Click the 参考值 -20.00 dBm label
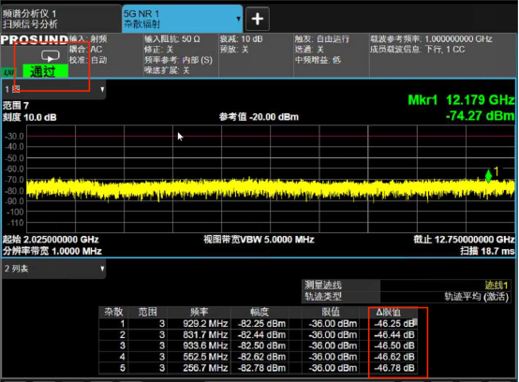The height and width of the screenshot is (382, 519). 259,117
